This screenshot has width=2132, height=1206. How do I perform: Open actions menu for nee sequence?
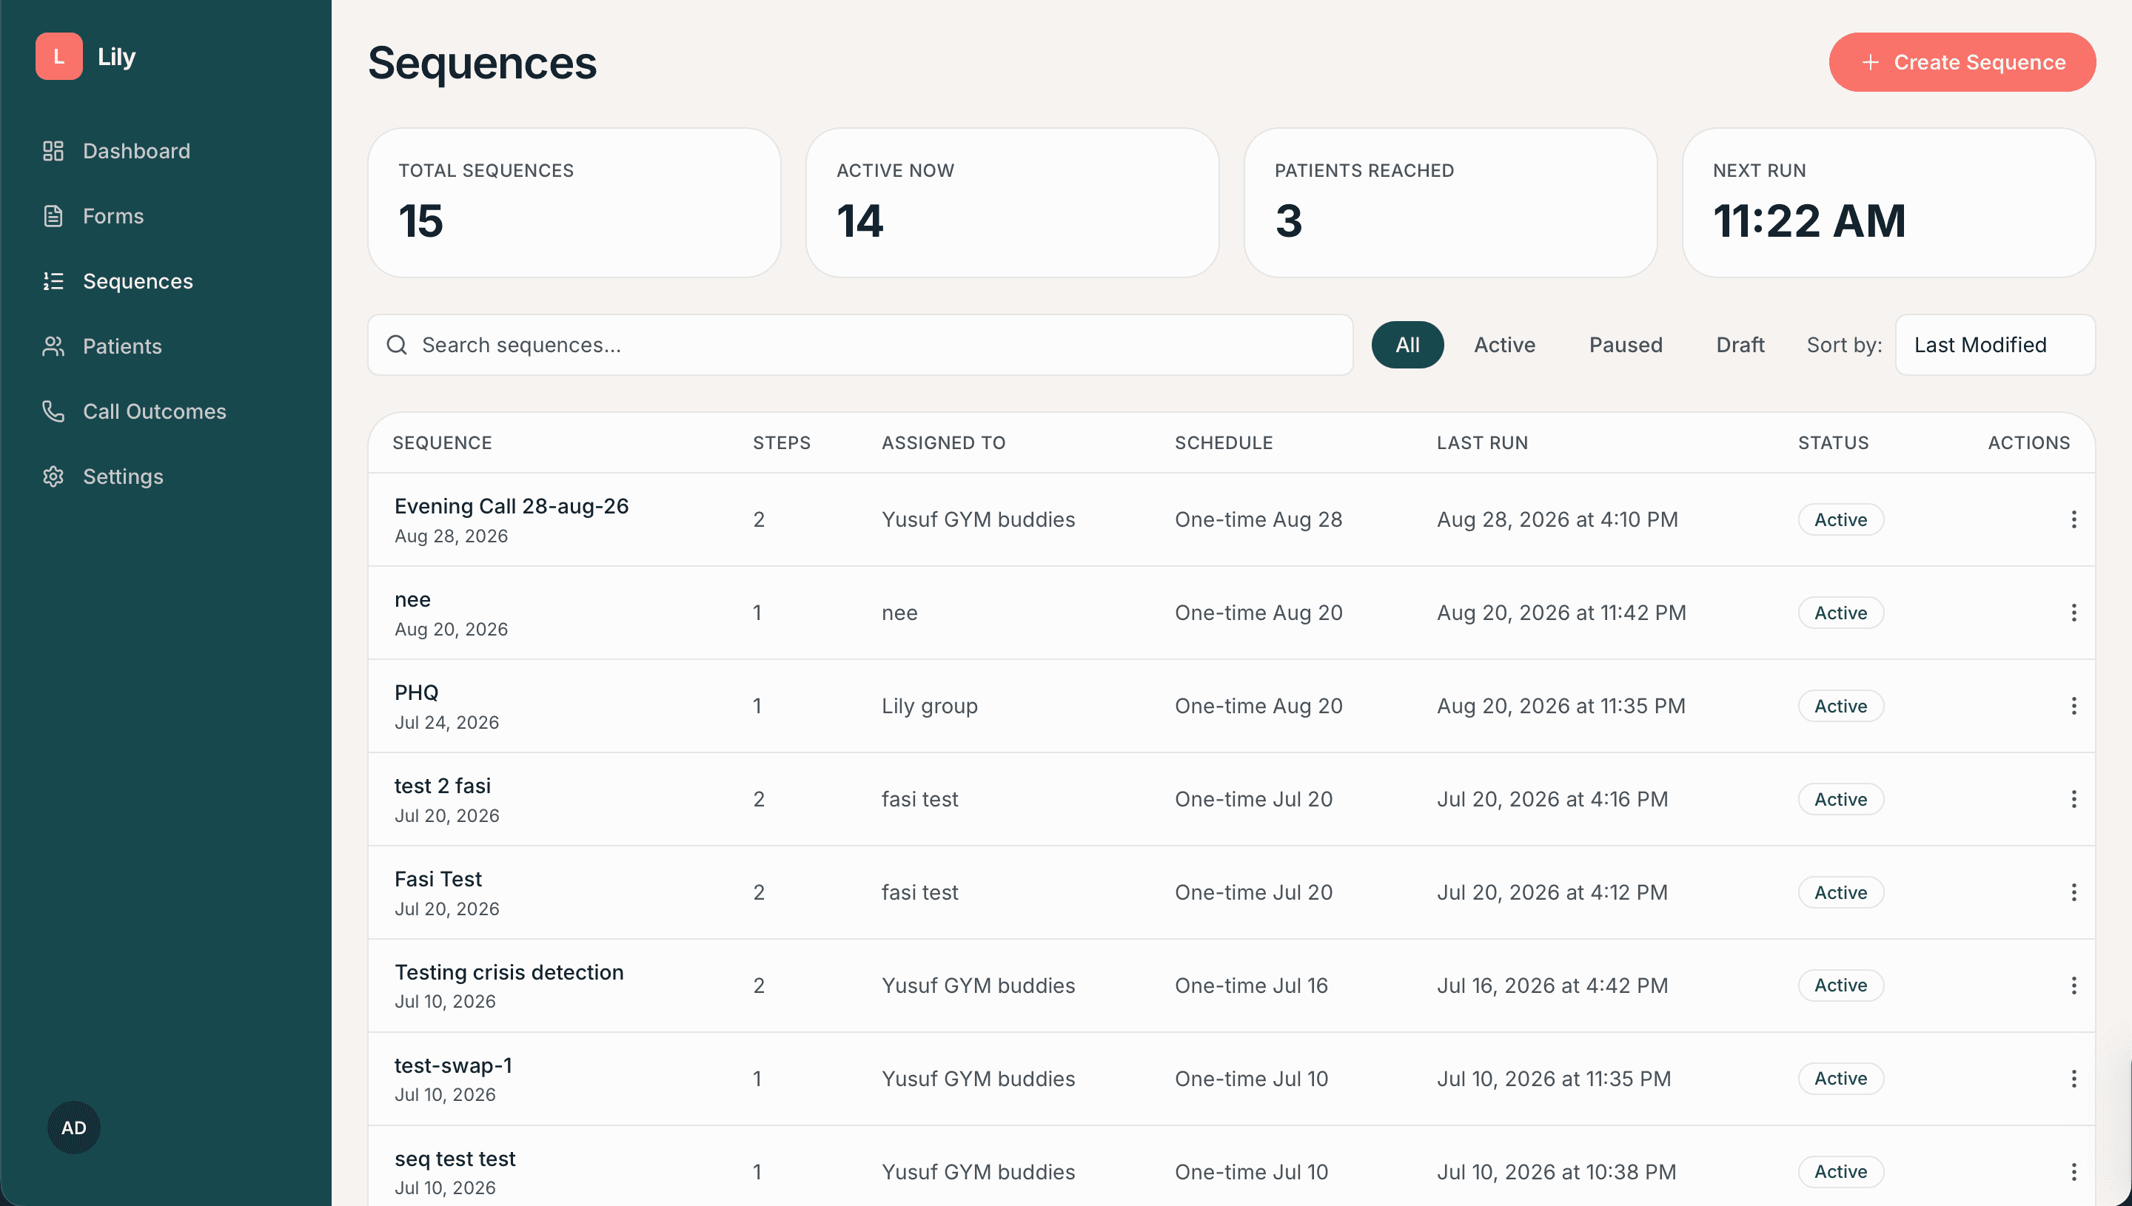(x=2074, y=613)
